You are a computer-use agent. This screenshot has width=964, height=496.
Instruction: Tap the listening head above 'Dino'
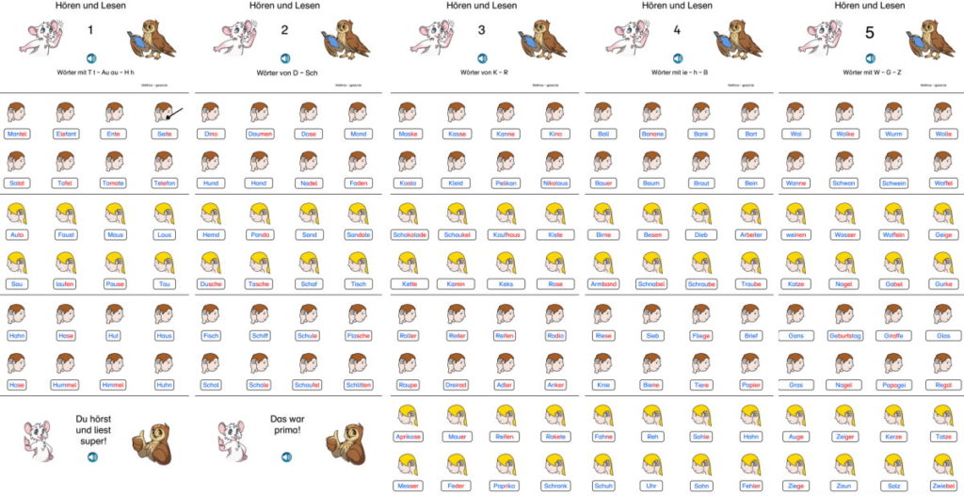(x=211, y=113)
